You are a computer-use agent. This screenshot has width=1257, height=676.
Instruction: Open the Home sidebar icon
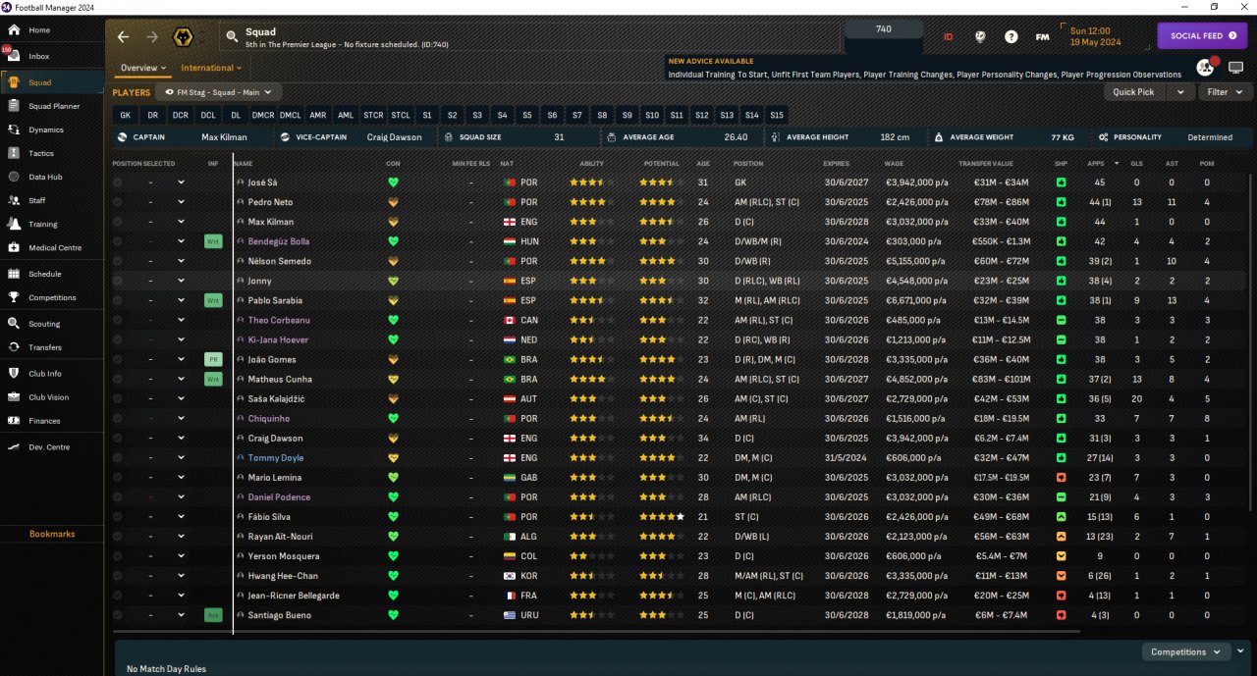(x=14, y=30)
